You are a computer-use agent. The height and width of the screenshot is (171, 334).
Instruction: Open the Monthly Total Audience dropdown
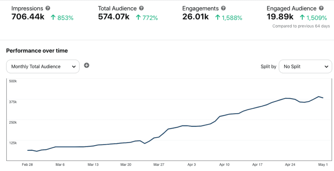pos(43,67)
